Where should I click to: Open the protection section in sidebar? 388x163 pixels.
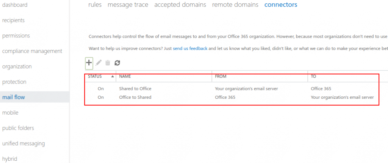coord(14,82)
